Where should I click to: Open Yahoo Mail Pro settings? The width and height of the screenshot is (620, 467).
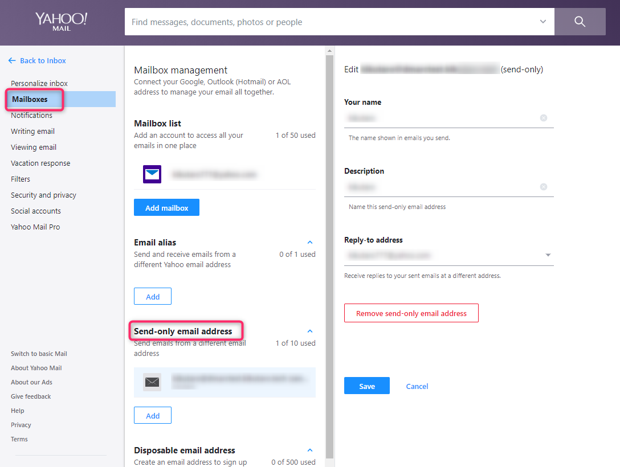coord(35,227)
